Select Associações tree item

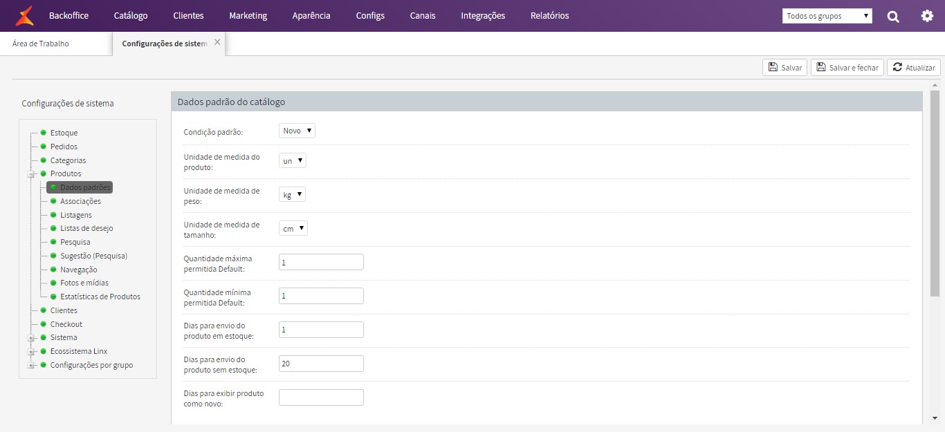click(80, 201)
